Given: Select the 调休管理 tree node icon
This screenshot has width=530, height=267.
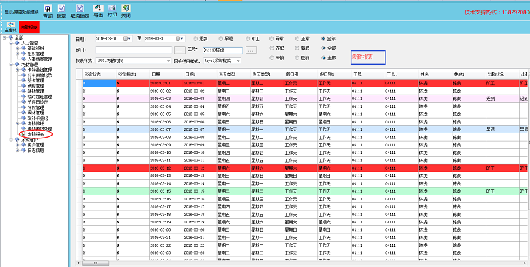Looking at the screenshot, I should [x=23, y=113].
